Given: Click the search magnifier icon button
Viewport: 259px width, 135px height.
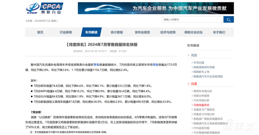Looking at the screenshot, I should pyautogui.click(x=229, y=19).
